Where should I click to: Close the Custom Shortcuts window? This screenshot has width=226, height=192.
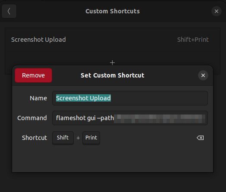(217, 11)
